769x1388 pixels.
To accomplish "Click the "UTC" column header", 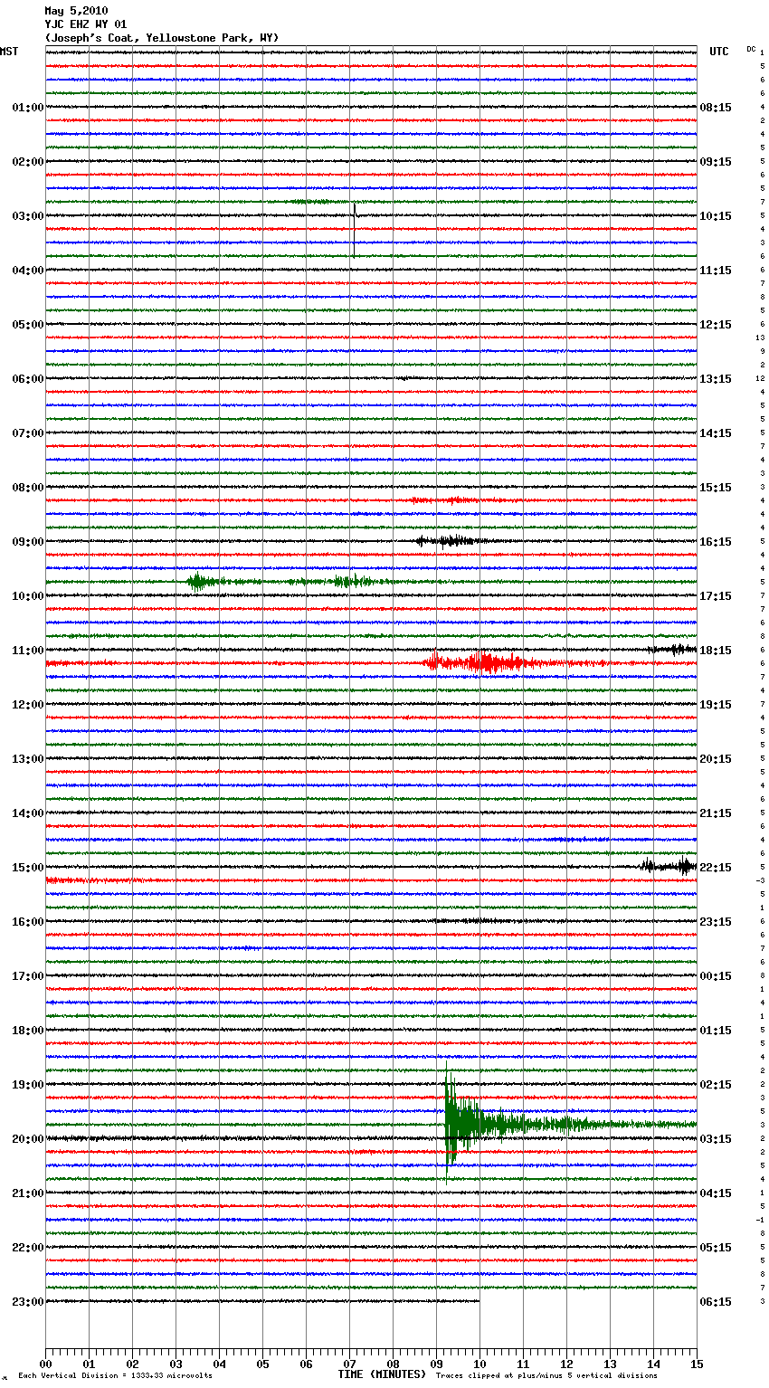I will click(x=719, y=52).
